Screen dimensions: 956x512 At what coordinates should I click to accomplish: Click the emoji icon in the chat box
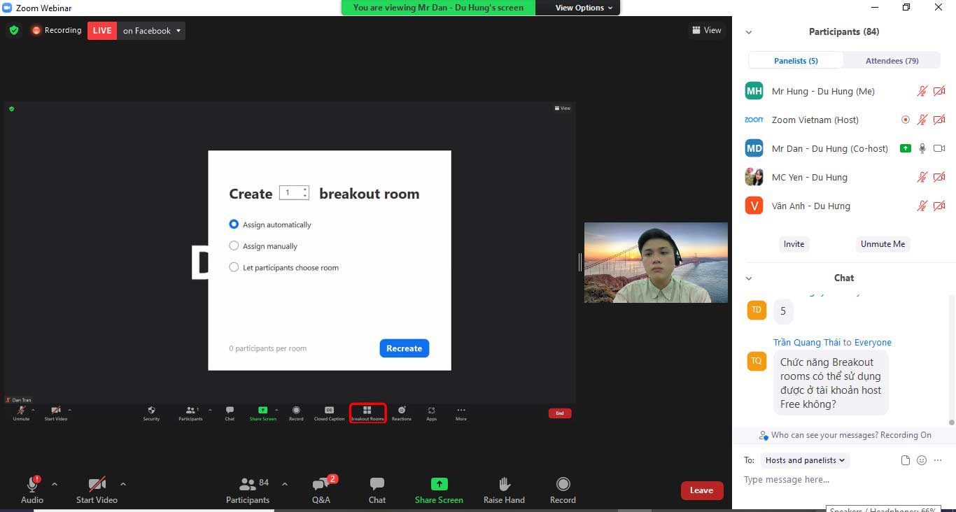[x=921, y=460]
